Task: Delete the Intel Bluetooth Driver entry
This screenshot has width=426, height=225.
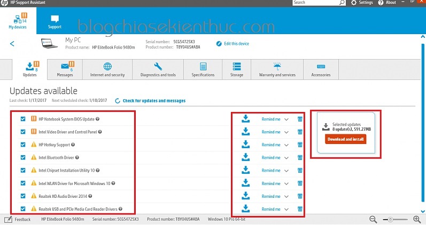Action: click(x=300, y=157)
